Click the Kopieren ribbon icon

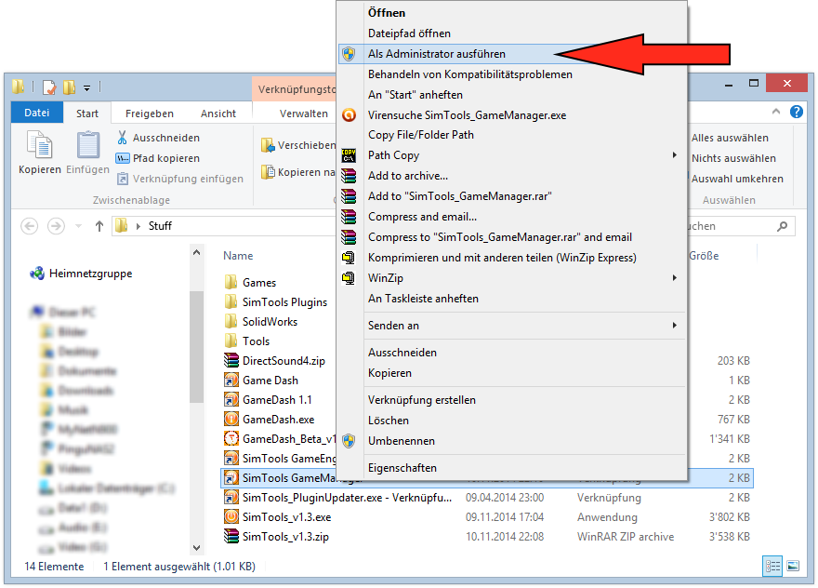pyautogui.click(x=40, y=144)
